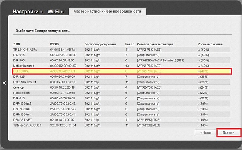
Task: Click signal icon of DSR-500N network
Action: coord(199,71)
